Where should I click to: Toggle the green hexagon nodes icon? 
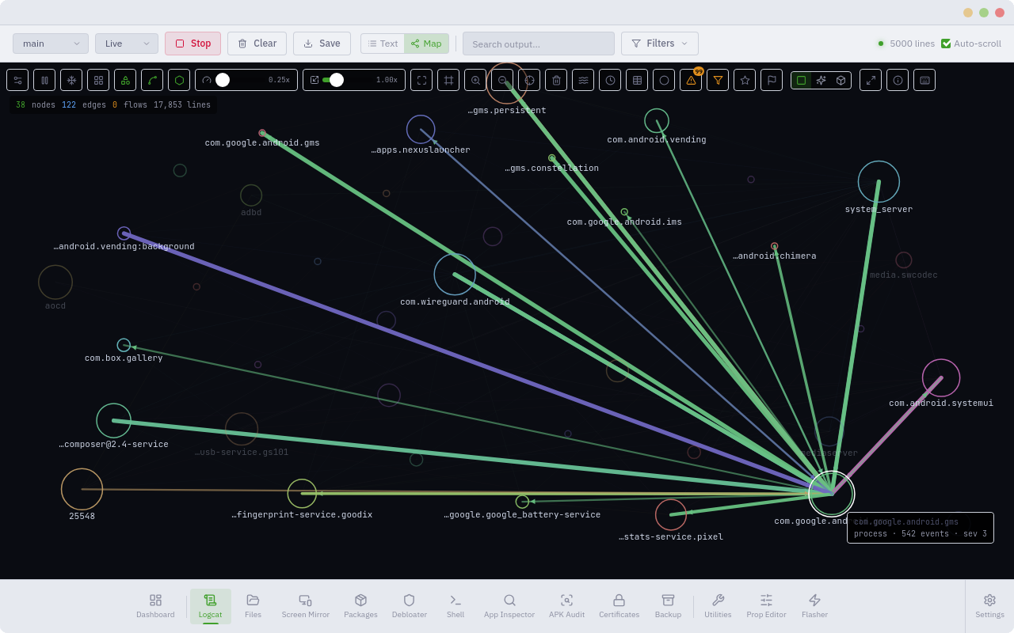(x=179, y=80)
